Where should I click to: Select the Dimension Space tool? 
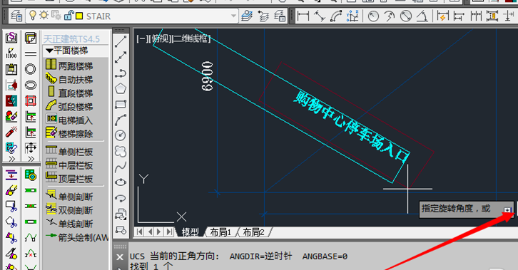[492, 16]
